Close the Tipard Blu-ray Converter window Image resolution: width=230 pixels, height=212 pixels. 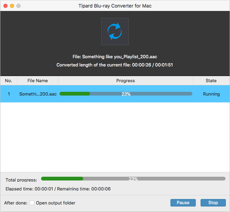5,6
